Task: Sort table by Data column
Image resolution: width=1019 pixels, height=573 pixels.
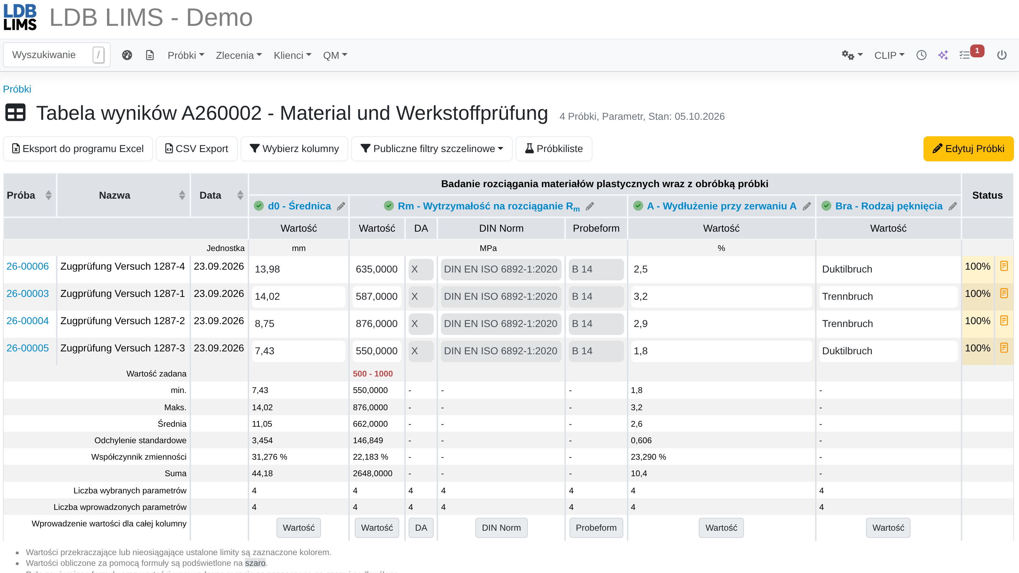Action: coord(240,195)
